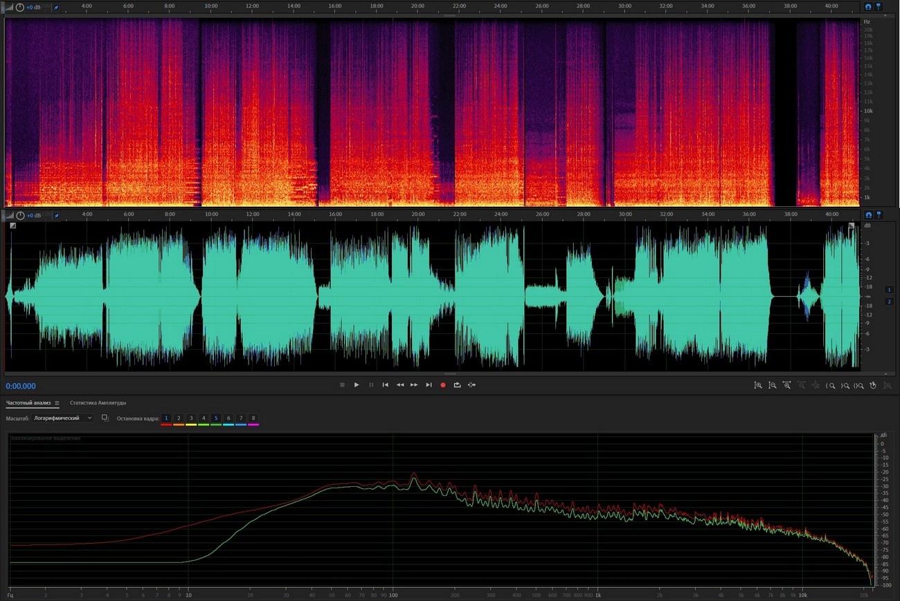This screenshot has height=601, width=900.
Task: Click the 0:00.000 timecode display
Action: (x=21, y=387)
